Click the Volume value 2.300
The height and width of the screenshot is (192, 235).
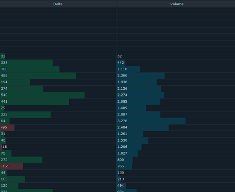pos(122,75)
